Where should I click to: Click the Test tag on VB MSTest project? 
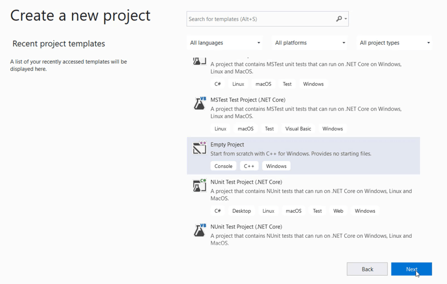coord(269,128)
